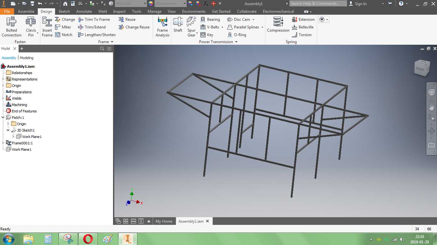Select the Extension spring tool
This screenshot has width=437, height=245.
303,19
